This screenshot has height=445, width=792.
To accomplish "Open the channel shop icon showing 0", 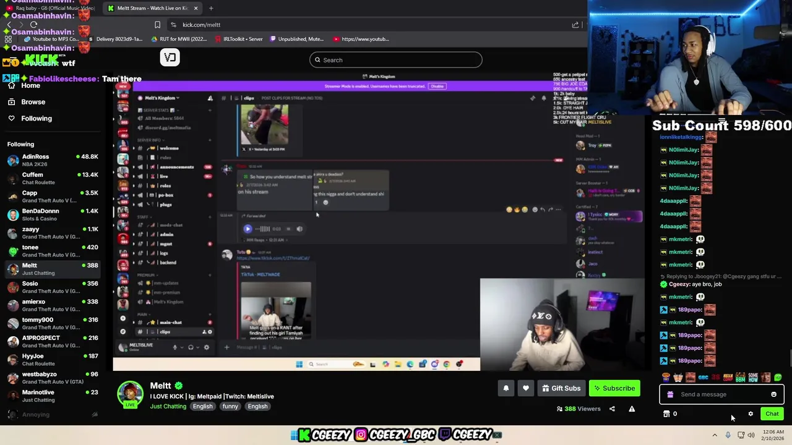I will pos(671,413).
